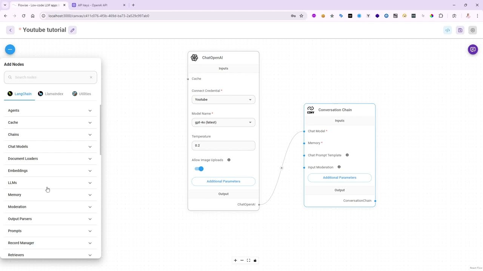Click the Cache input handle on ChatOpenAI
Viewport: 483px width, 271px height.
pos(188,79)
